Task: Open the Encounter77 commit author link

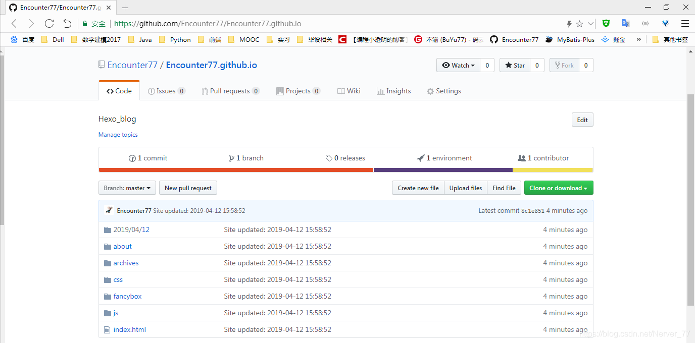Action: (x=134, y=211)
